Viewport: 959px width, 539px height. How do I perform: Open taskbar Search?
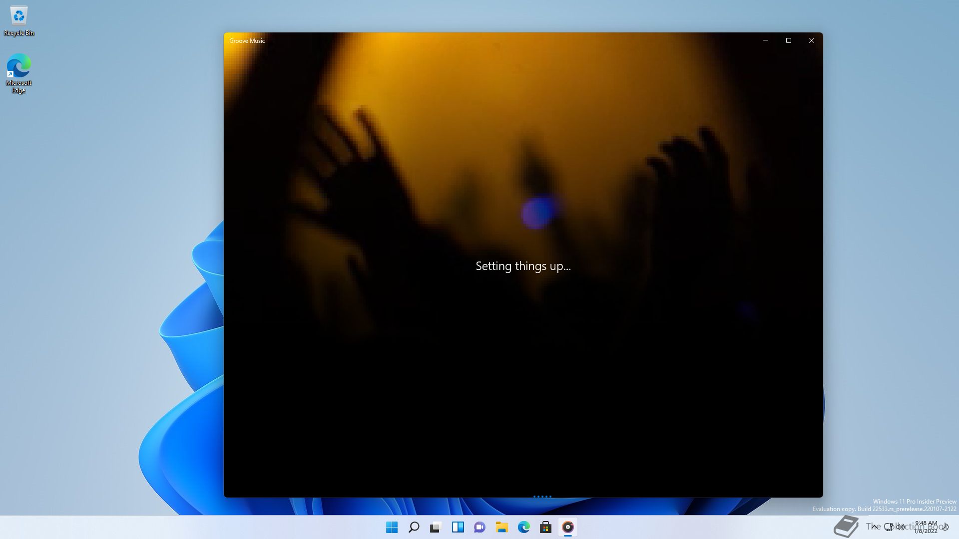414,527
